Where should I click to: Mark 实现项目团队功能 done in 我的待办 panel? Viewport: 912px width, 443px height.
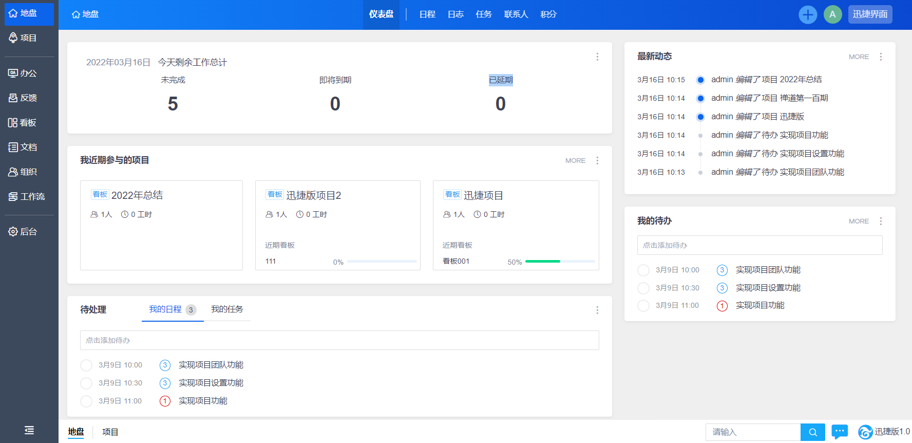point(643,270)
